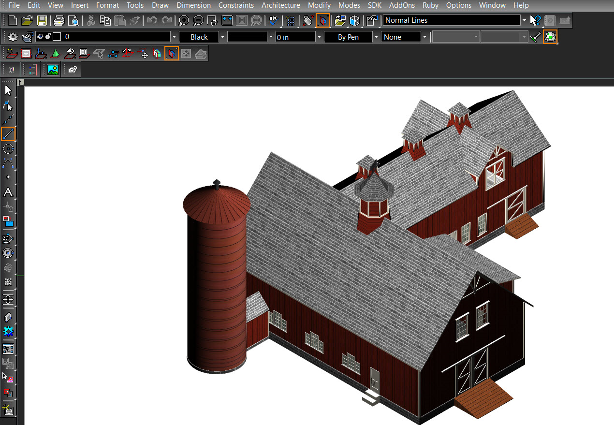Viewport: 614px width, 425px height.
Task: Open the Architecture menu
Action: (280, 5)
